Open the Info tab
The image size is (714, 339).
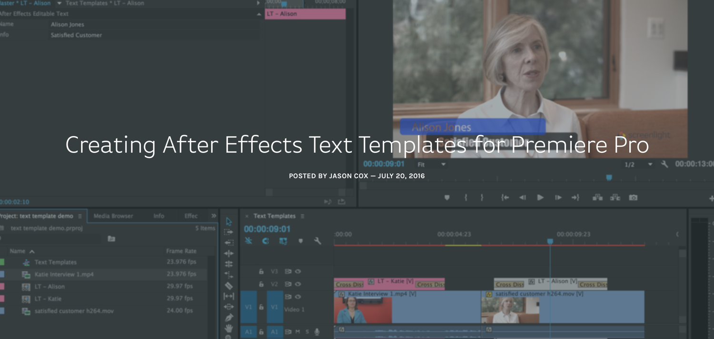(159, 216)
